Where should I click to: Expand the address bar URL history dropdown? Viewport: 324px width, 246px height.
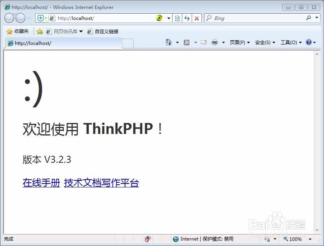167,18
